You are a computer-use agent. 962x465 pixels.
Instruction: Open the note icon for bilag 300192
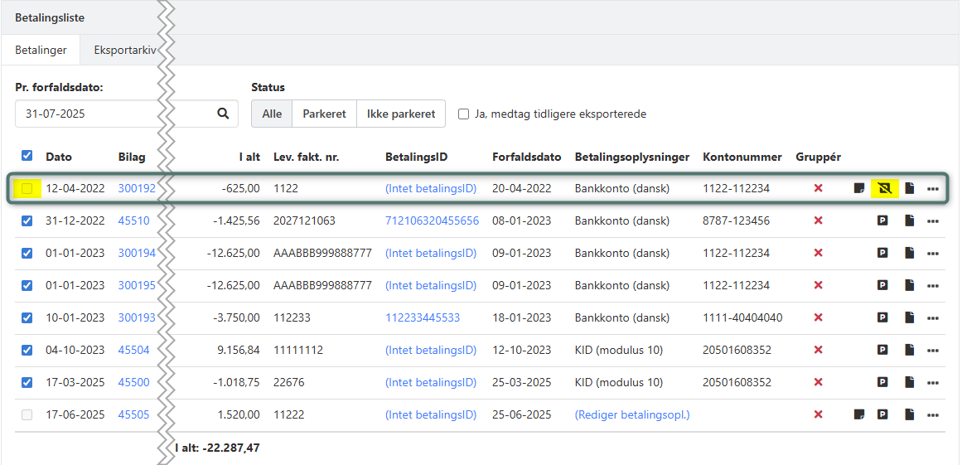tap(859, 188)
